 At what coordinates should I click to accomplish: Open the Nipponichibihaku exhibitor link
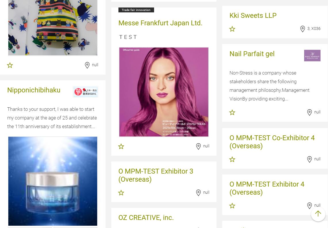click(x=34, y=90)
